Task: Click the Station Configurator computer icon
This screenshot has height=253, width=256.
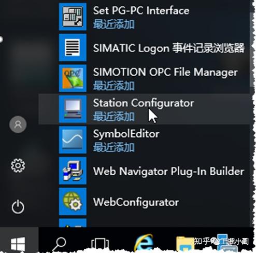Action: click(x=73, y=109)
